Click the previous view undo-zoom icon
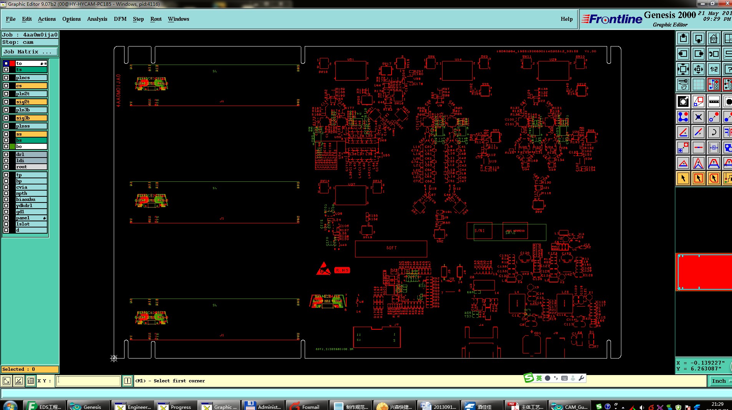 pyautogui.click(x=714, y=54)
